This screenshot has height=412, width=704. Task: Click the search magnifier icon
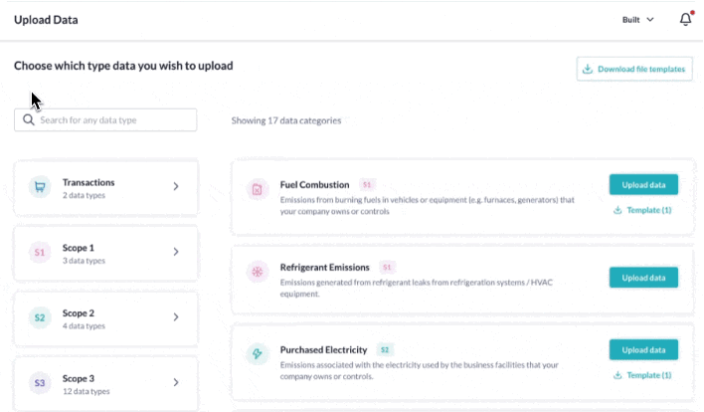click(29, 120)
